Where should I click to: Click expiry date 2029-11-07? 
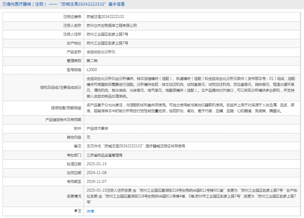96,181
